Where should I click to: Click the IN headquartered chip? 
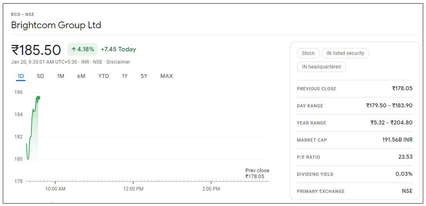(x=321, y=67)
